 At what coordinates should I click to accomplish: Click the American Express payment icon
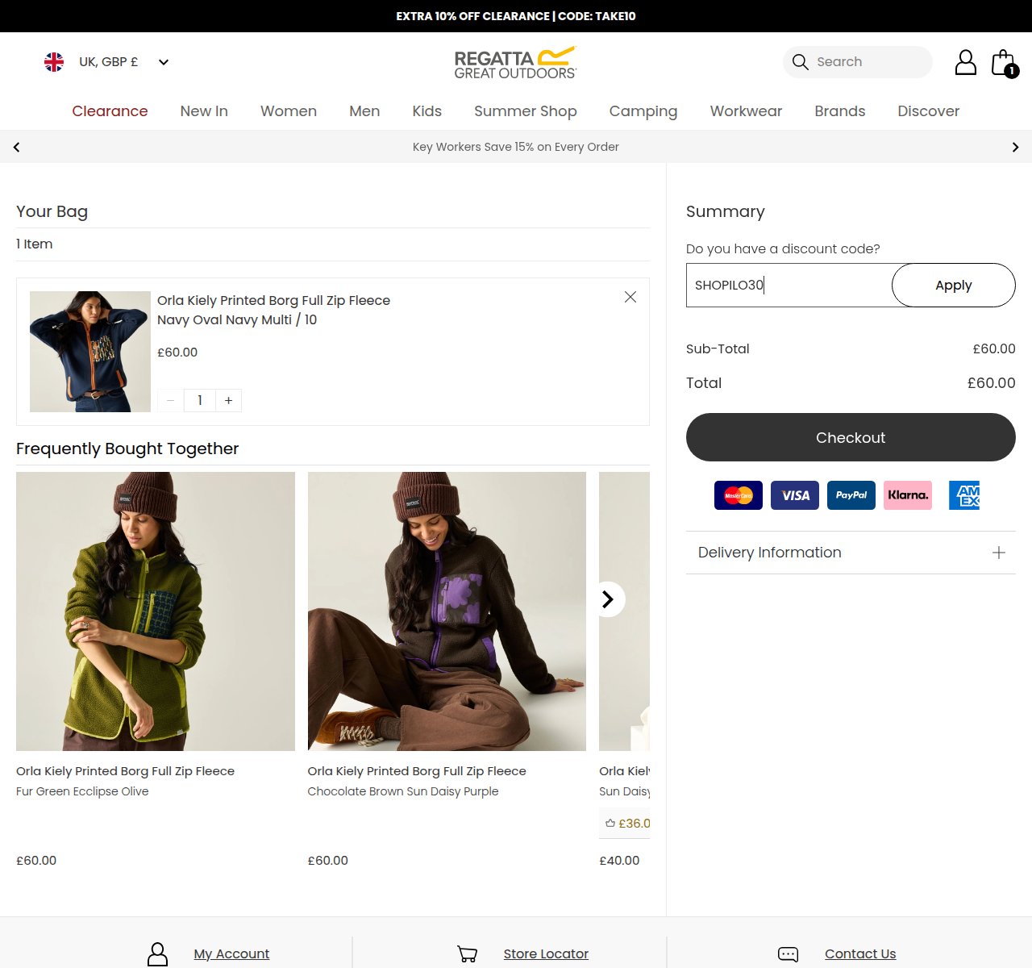click(x=964, y=495)
